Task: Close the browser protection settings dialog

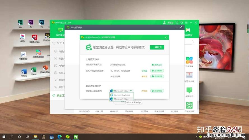Action: (166, 38)
